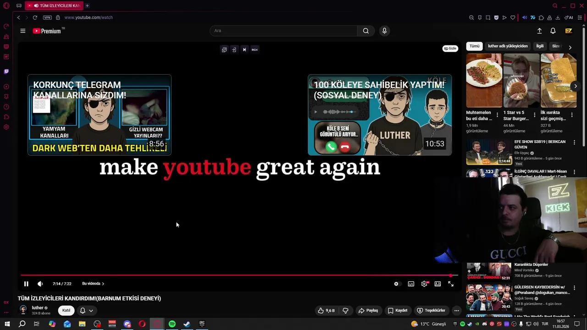
Task: Select the 'İlgili' filter chip
Action: (x=540, y=46)
